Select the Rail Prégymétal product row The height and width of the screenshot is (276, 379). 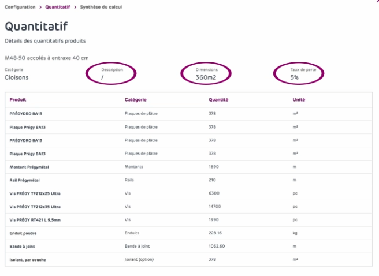pyautogui.click(x=23, y=180)
